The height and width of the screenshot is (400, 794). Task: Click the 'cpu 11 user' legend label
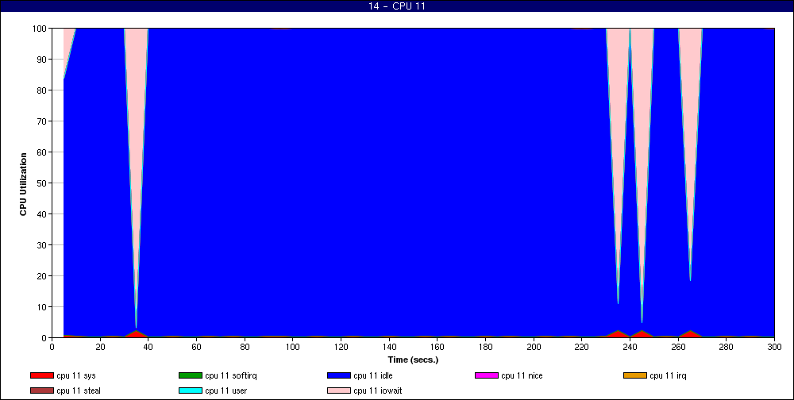pos(225,391)
